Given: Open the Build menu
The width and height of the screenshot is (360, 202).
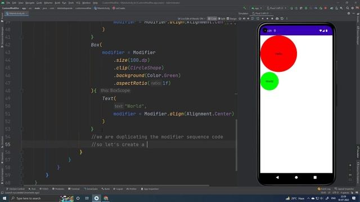Looking at the screenshot, I should pos(57,3).
